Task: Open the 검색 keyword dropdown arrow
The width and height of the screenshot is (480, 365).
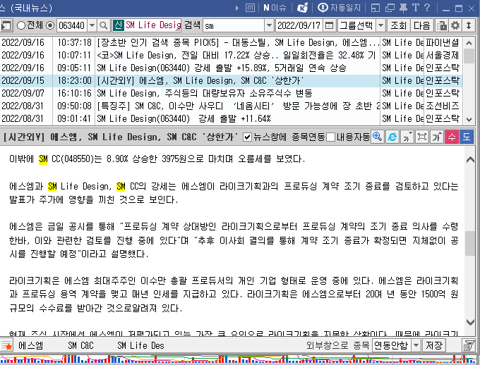Action: (x=269, y=25)
